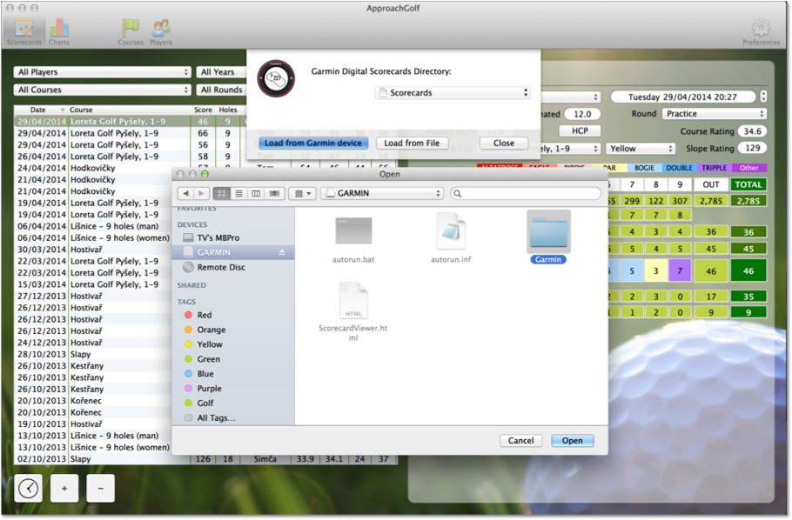This screenshot has height=520, width=792.
Task: Switch Open dialog to column view
Action: (256, 193)
